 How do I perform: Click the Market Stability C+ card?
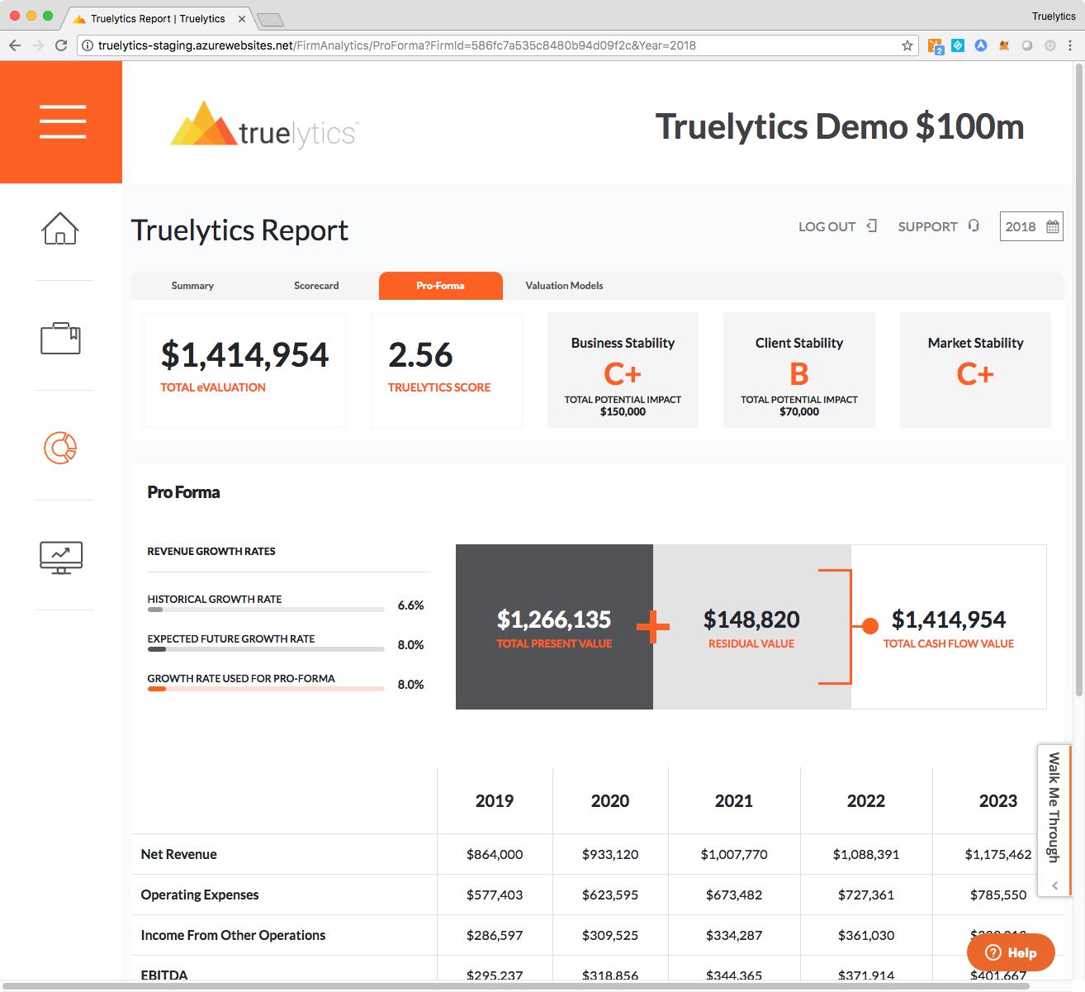975,370
